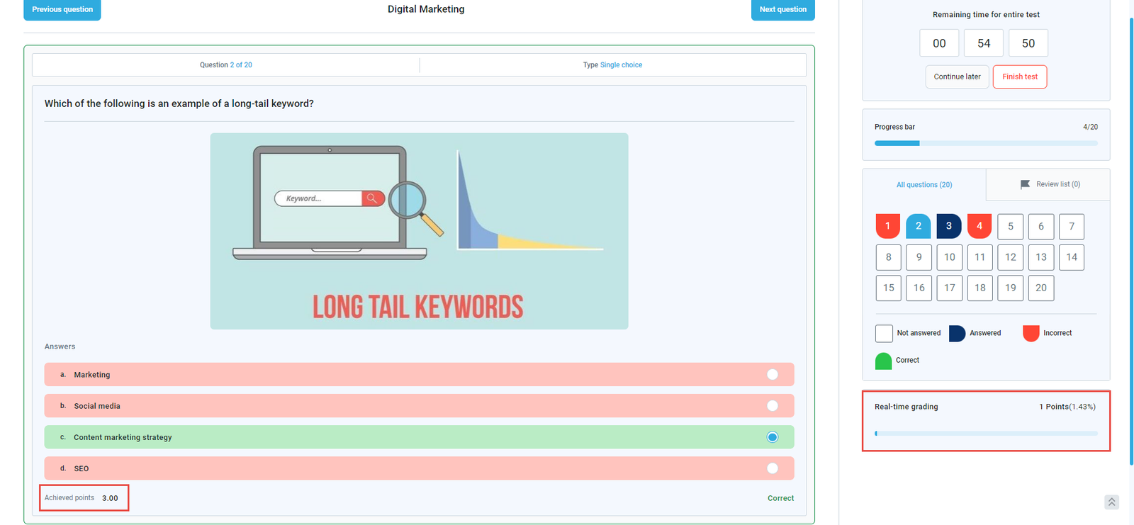
Task: Go to the Next question
Action: point(782,10)
